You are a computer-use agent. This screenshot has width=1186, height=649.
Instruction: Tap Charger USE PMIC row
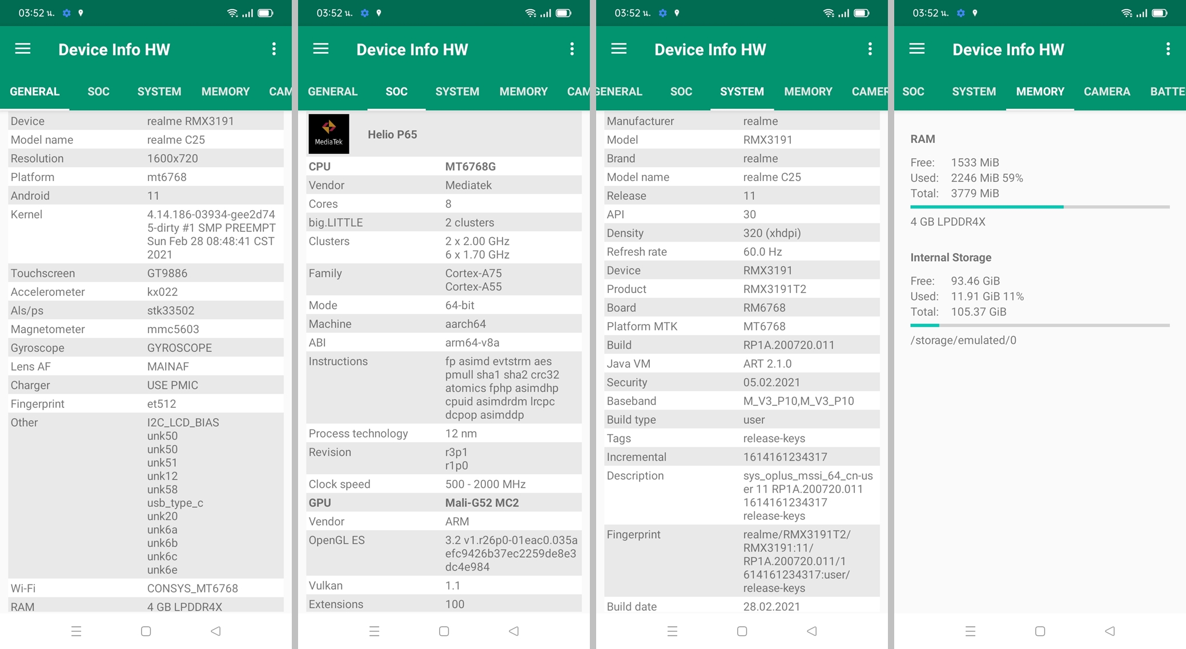point(146,385)
